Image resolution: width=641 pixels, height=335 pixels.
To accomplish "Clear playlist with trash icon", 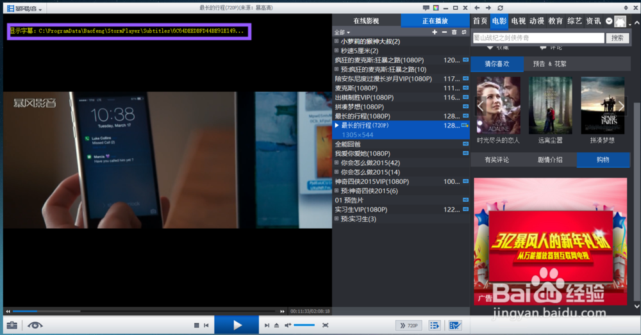I will [x=454, y=32].
